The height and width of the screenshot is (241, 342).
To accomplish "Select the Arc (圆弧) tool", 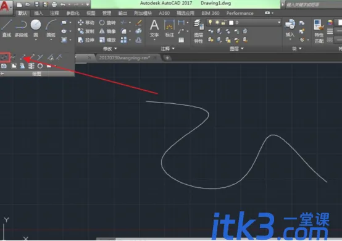I will (x=51, y=28).
